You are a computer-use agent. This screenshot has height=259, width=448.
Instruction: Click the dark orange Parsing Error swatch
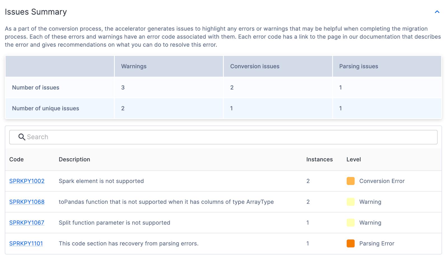tap(350, 243)
